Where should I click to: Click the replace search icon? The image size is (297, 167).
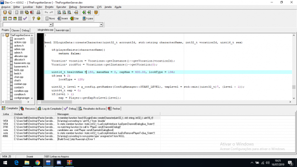tap(64, 12)
